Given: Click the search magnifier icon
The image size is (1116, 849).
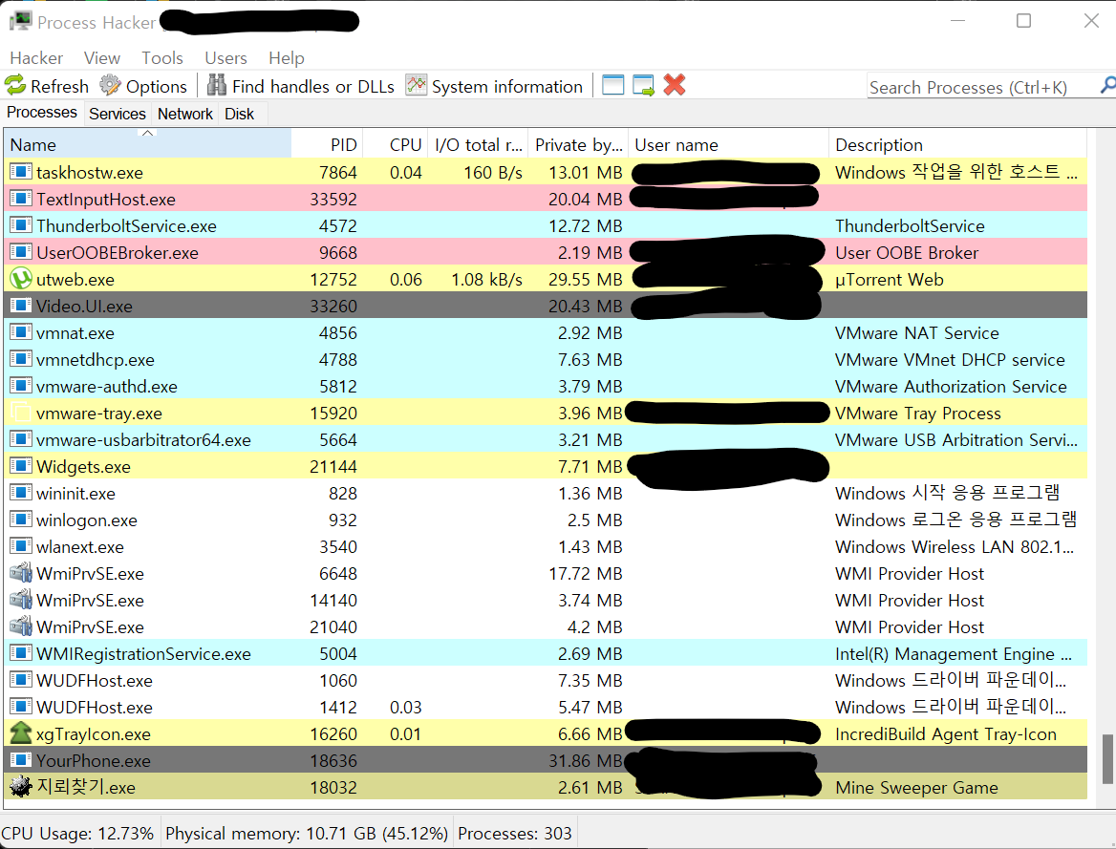Looking at the screenshot, I should [1107, 85].
